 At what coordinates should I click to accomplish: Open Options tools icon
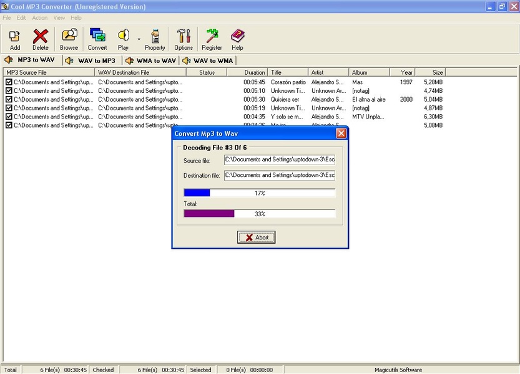tap(184, 36)
